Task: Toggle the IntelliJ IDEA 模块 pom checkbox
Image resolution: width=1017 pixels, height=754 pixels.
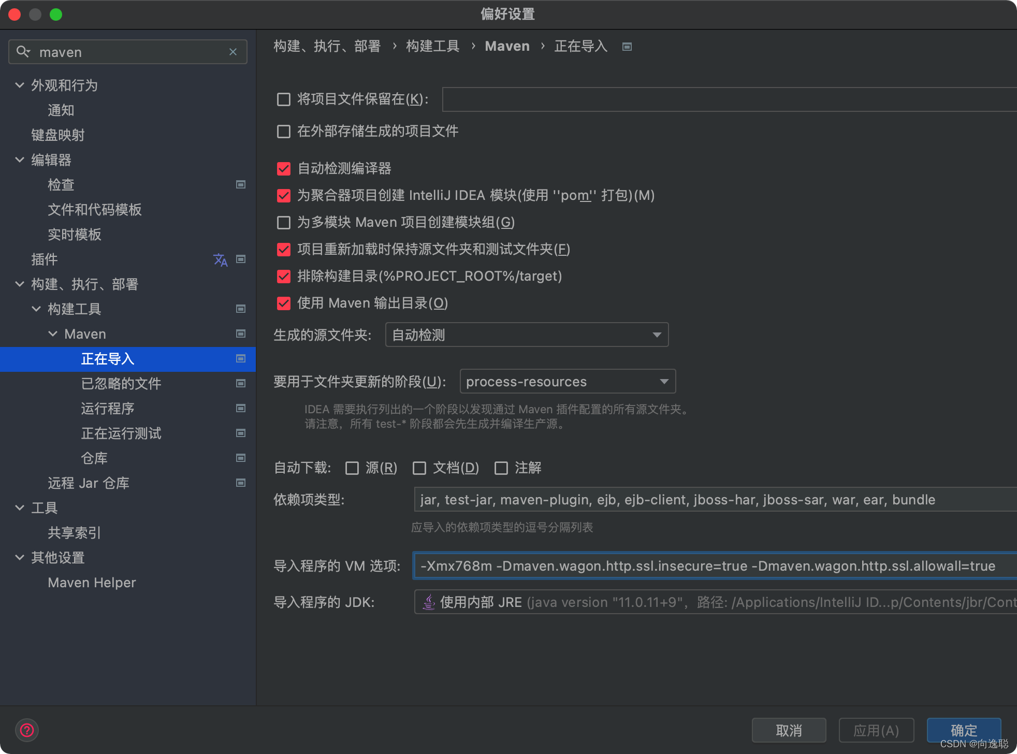Action: [x=284, y=195]
